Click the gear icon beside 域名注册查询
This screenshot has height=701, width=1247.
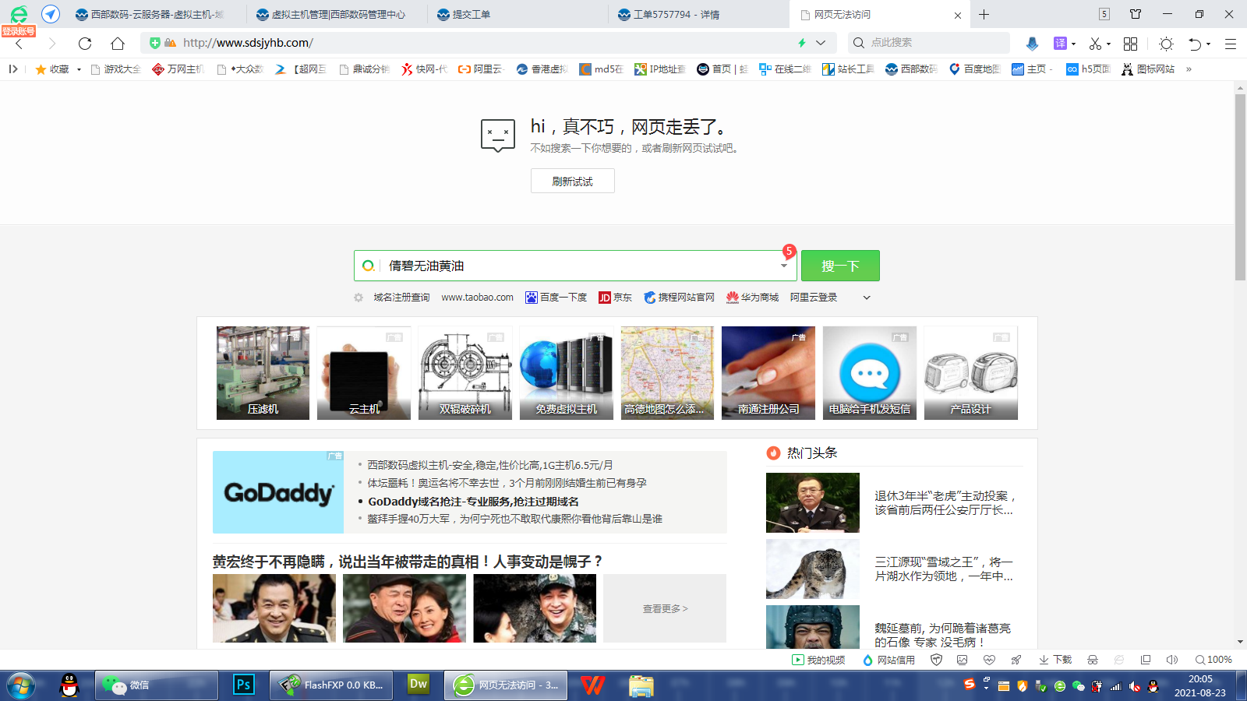359,298
